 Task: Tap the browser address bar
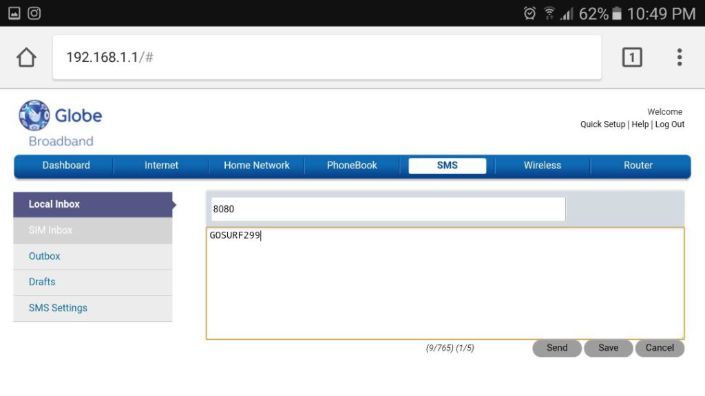click(327, 58)
